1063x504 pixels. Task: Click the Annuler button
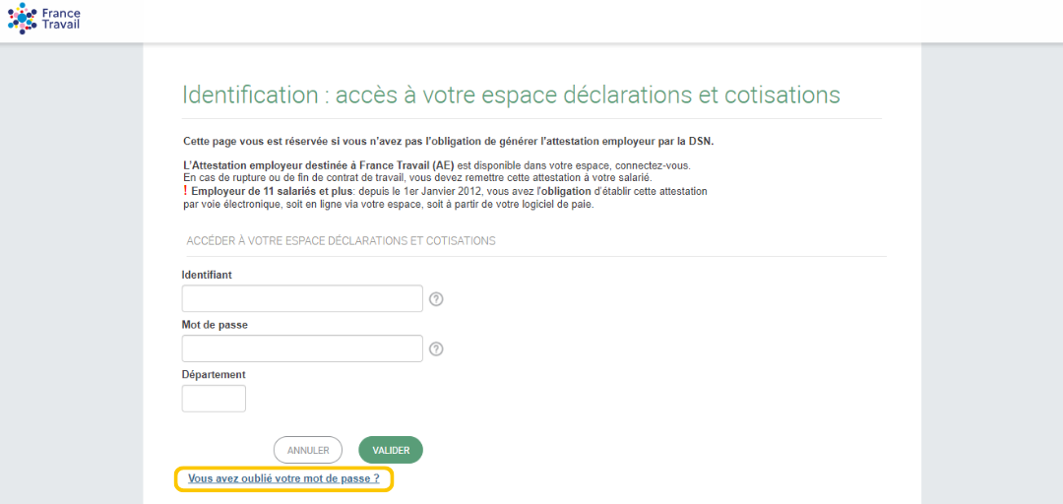[308, 451]
